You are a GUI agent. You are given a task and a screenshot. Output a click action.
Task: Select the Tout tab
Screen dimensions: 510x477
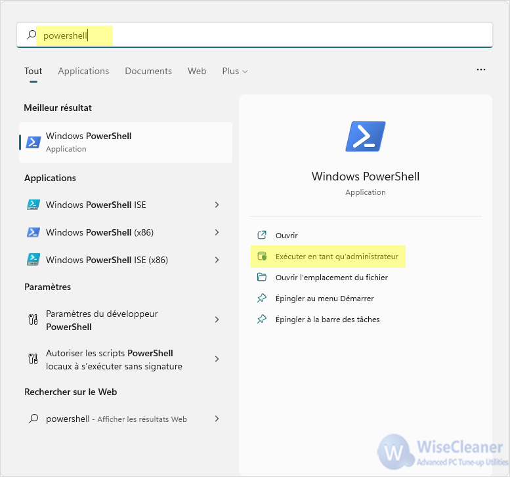pyautogui.click(x=33, y=71)
